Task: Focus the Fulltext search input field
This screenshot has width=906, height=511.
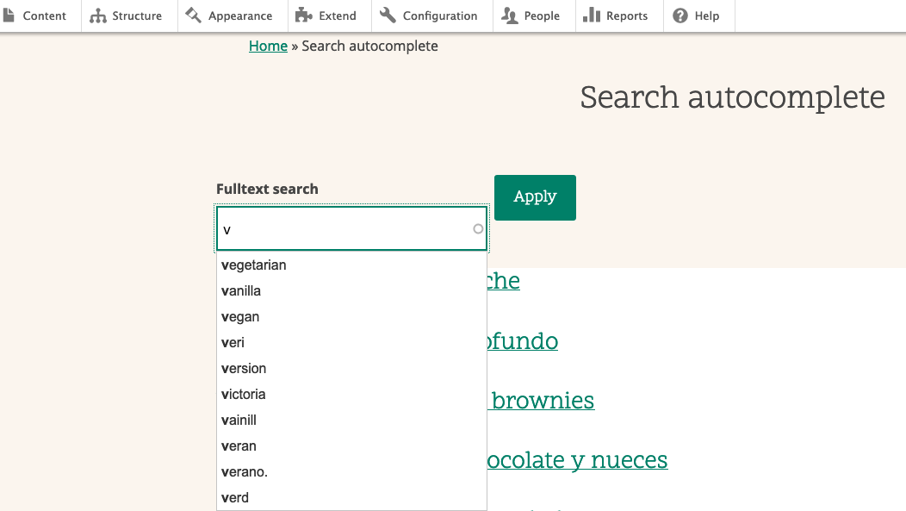Action: click(344, 229)
